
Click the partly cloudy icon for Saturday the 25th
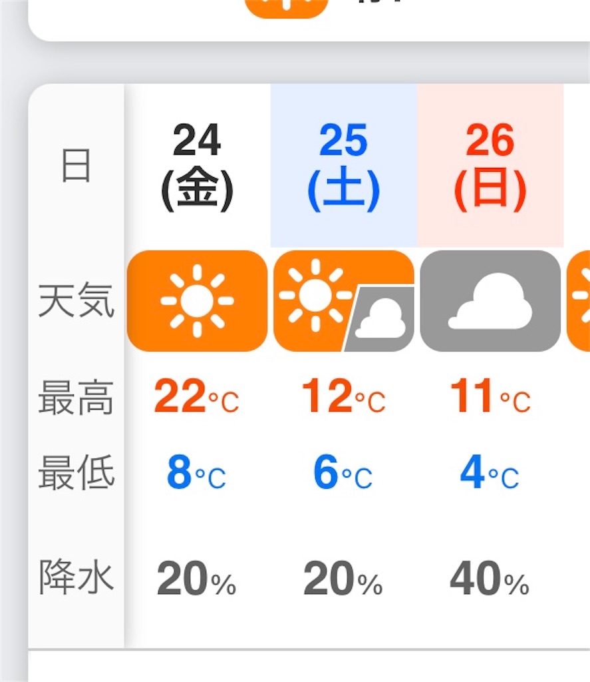(341, 301)
